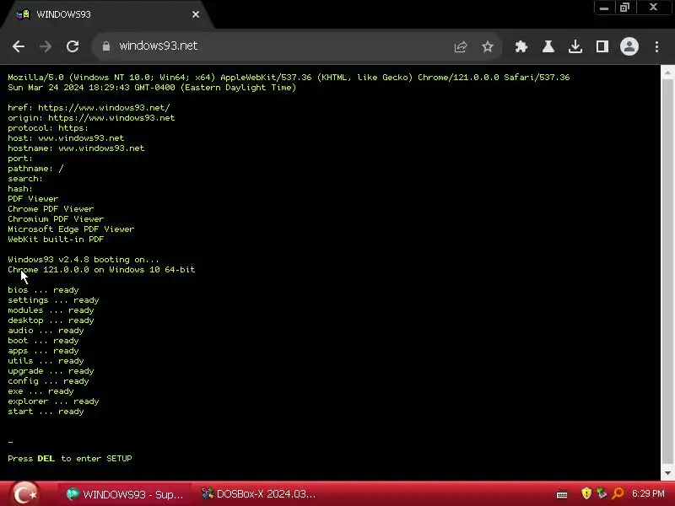675x506 pixels.
Task: Click the 'utils ... ready' line
Action: pyautogui.click(x=46, y=361)
